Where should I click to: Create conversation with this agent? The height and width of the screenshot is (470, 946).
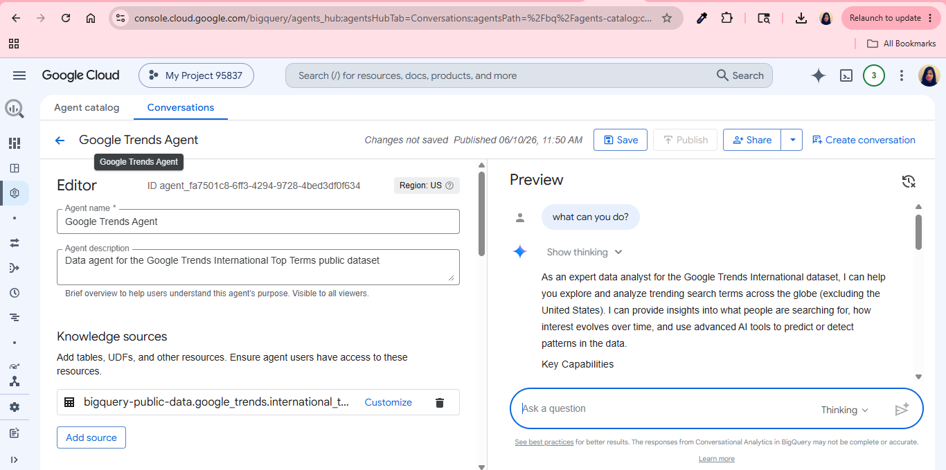coord(864,140)
